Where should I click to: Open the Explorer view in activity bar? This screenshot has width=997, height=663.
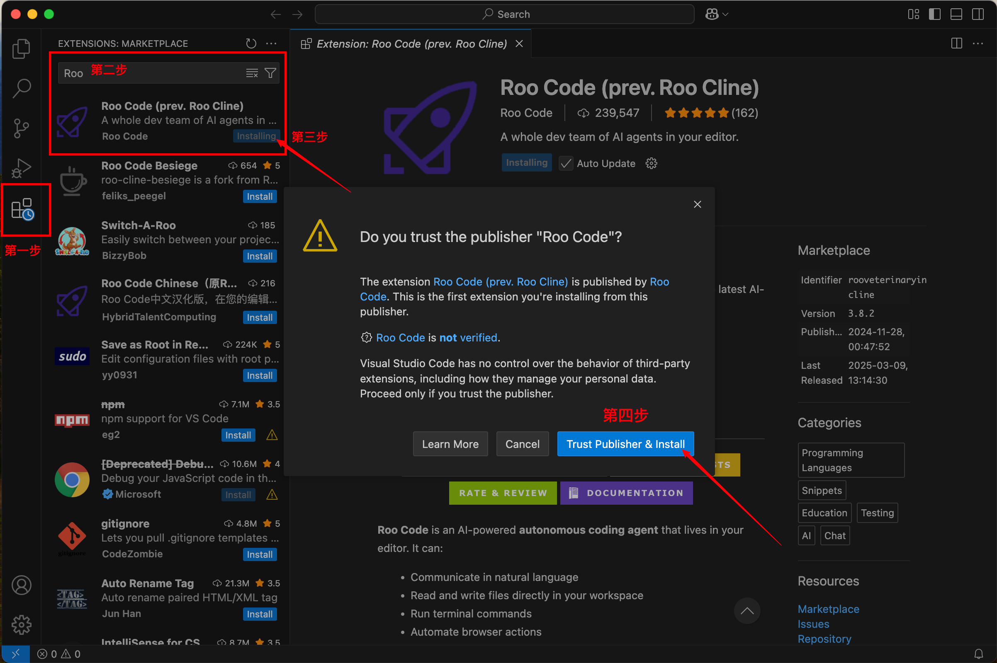[21, 48]
